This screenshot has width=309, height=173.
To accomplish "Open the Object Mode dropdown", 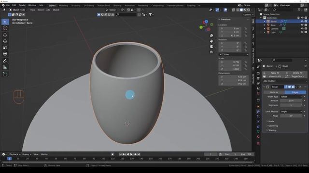I will click(18, 10).
